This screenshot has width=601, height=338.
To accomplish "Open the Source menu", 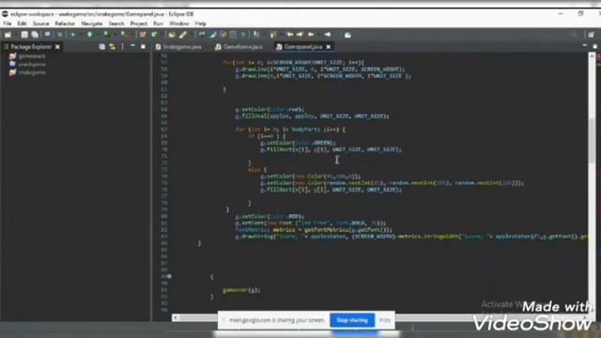I will (x=40, y=23).
